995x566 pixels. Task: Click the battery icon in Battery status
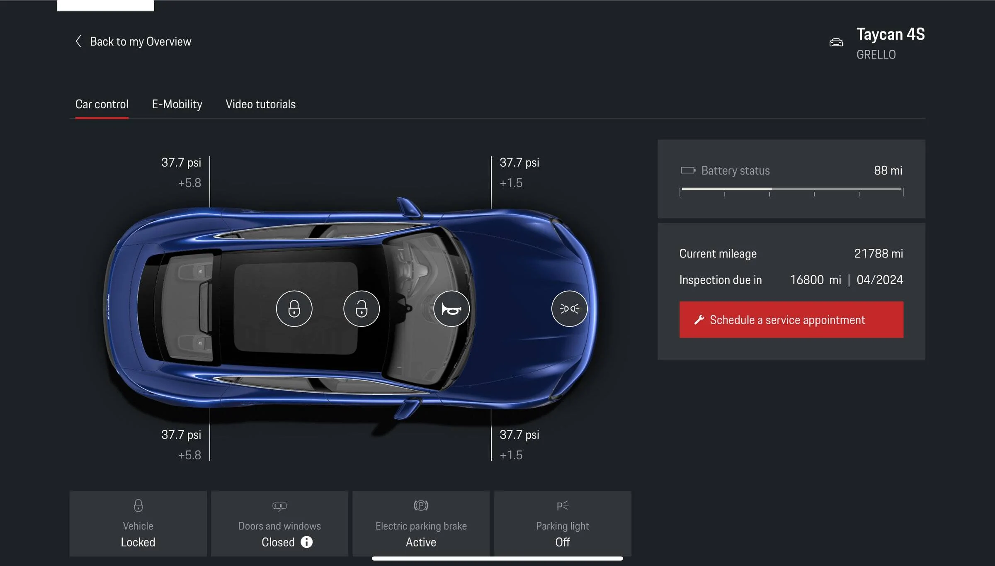tap(688, 170)
